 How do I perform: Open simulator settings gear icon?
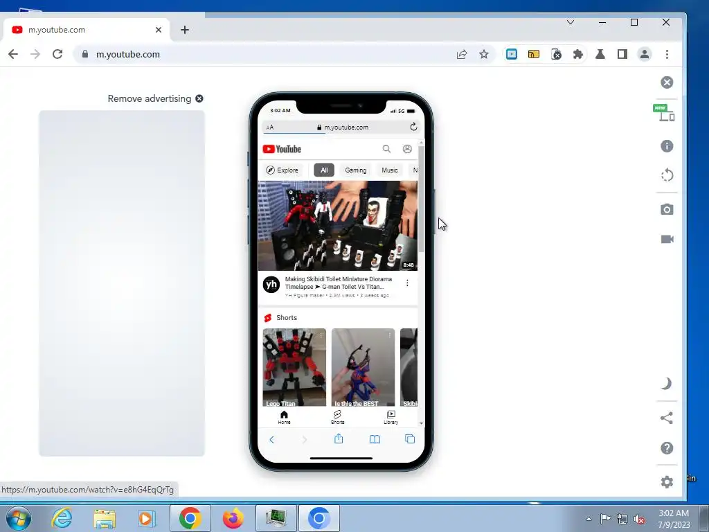[x=667, y=482]
